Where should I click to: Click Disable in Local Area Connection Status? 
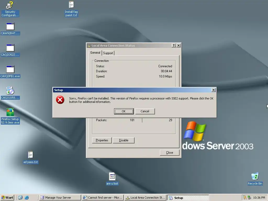124,140
